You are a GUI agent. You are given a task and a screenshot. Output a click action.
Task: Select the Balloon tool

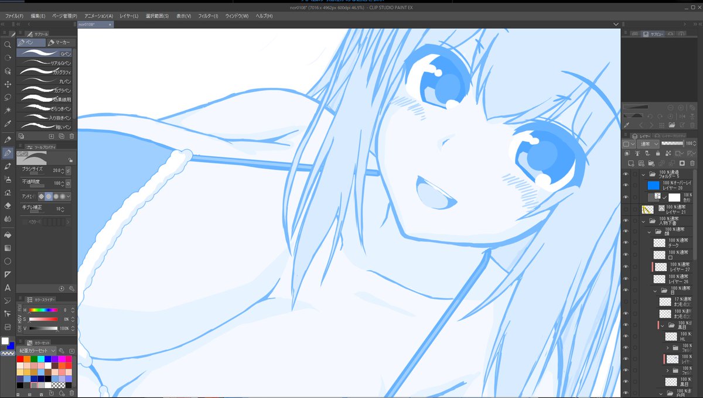pyautogui.click(x=8, y=300)
